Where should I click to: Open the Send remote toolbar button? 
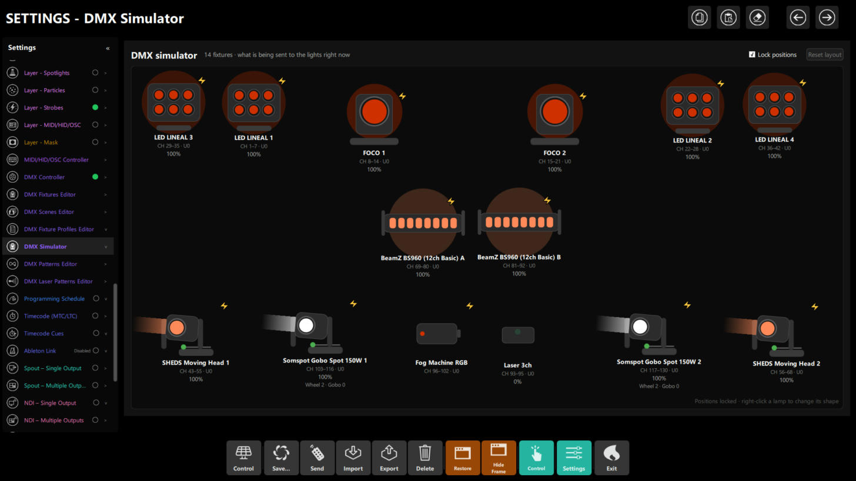317,458
